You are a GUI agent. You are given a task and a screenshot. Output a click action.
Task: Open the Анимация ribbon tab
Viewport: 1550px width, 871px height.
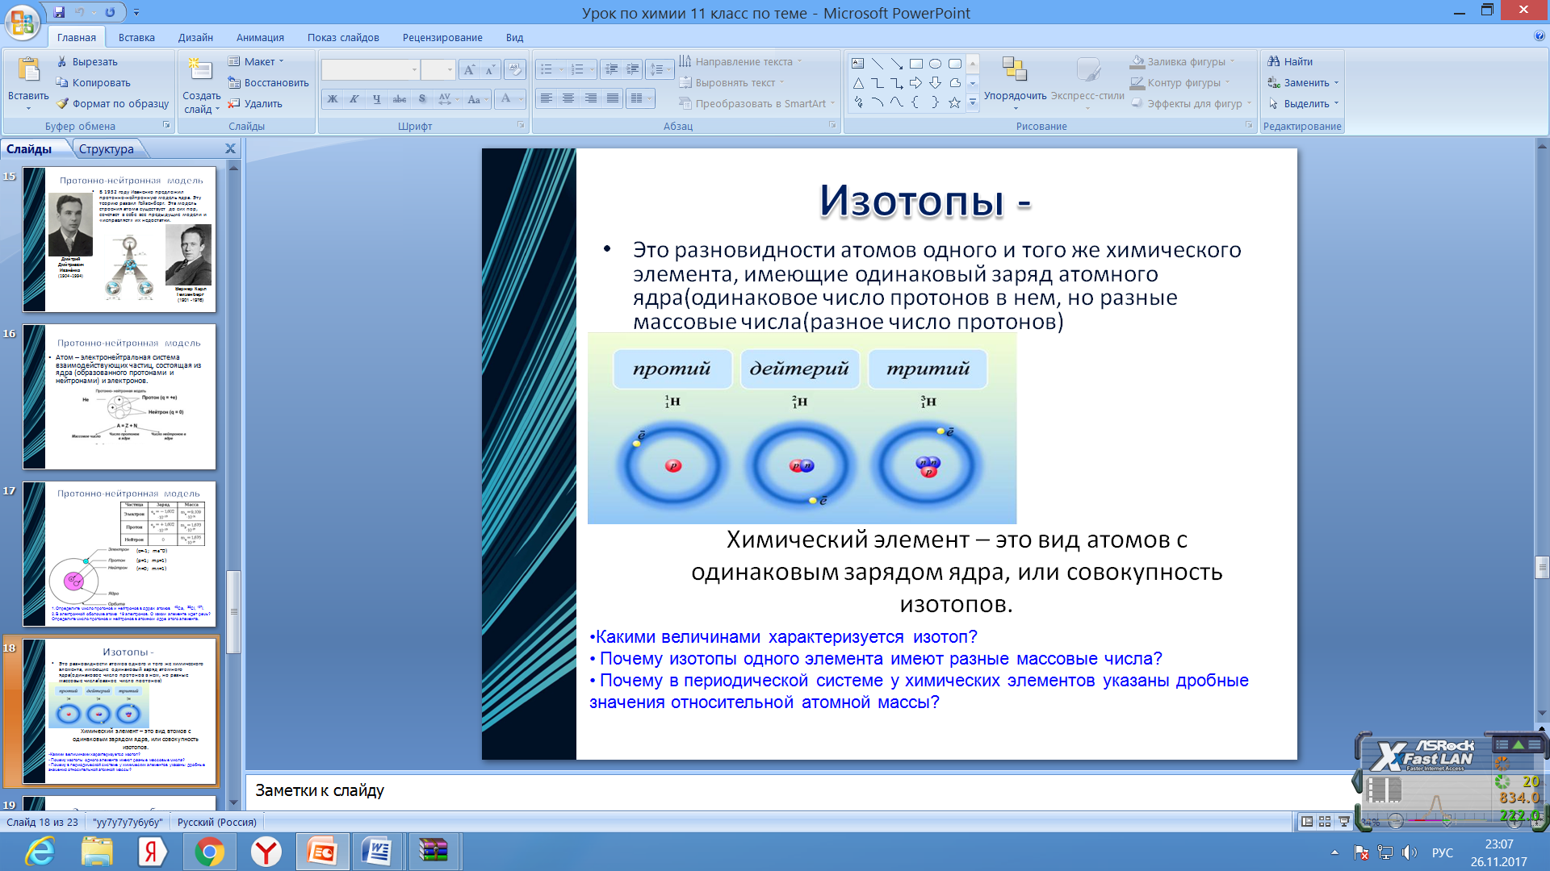pos(260,37)
